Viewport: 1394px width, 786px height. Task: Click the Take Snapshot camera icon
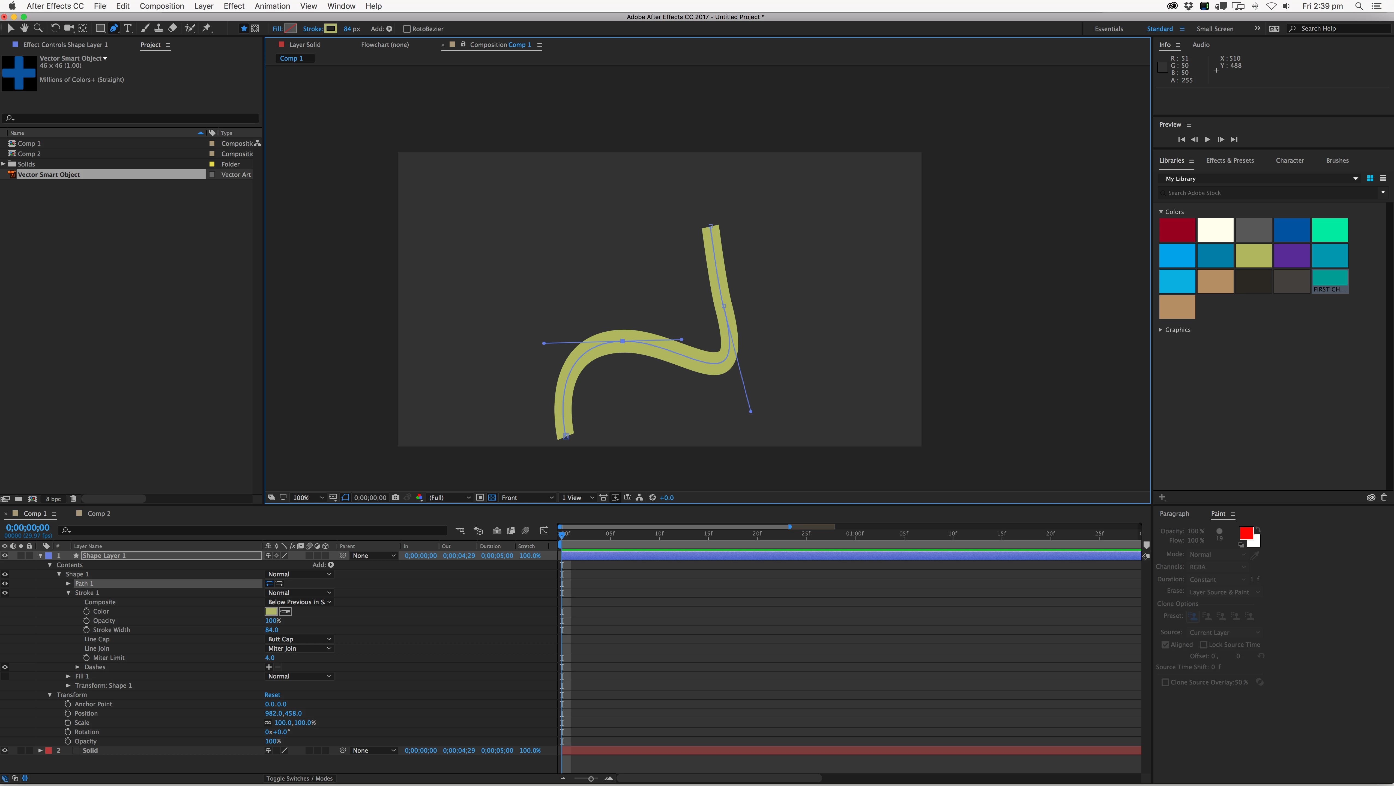click(x=396, y=498)
